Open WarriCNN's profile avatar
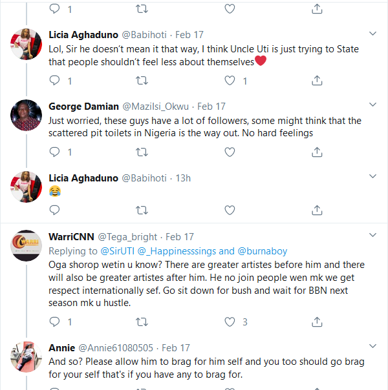388x390 pixels. (27, 247)
